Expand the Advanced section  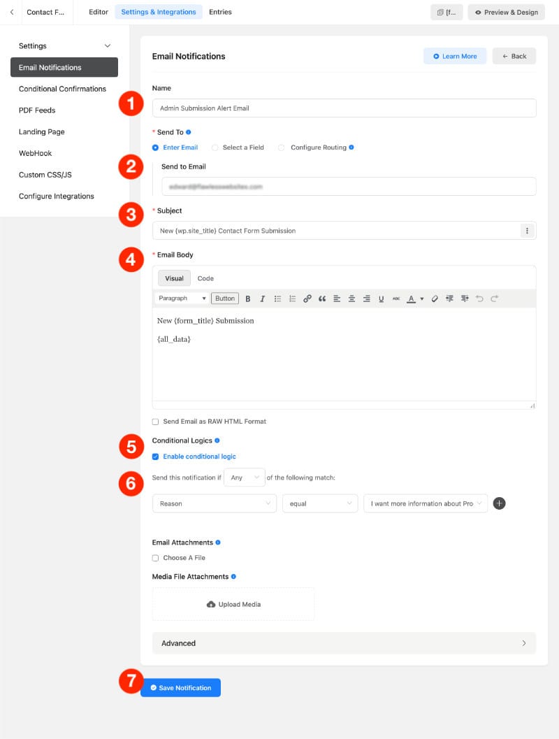pyautogui.click(x=343, y=643)
